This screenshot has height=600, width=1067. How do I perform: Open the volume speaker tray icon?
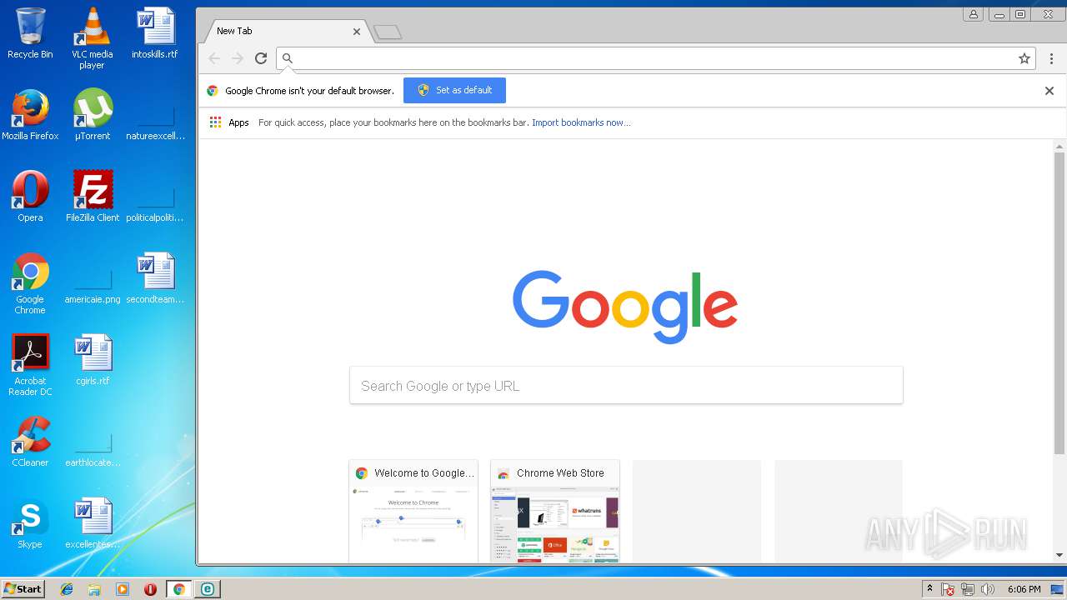click(x=988, y=589)
